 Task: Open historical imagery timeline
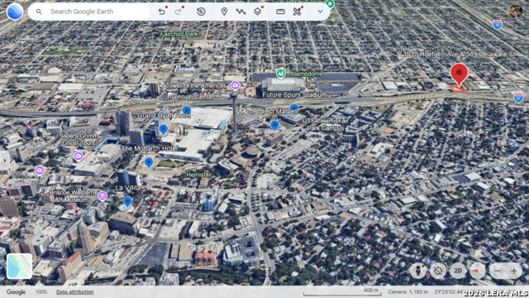[x=201, y=12]
